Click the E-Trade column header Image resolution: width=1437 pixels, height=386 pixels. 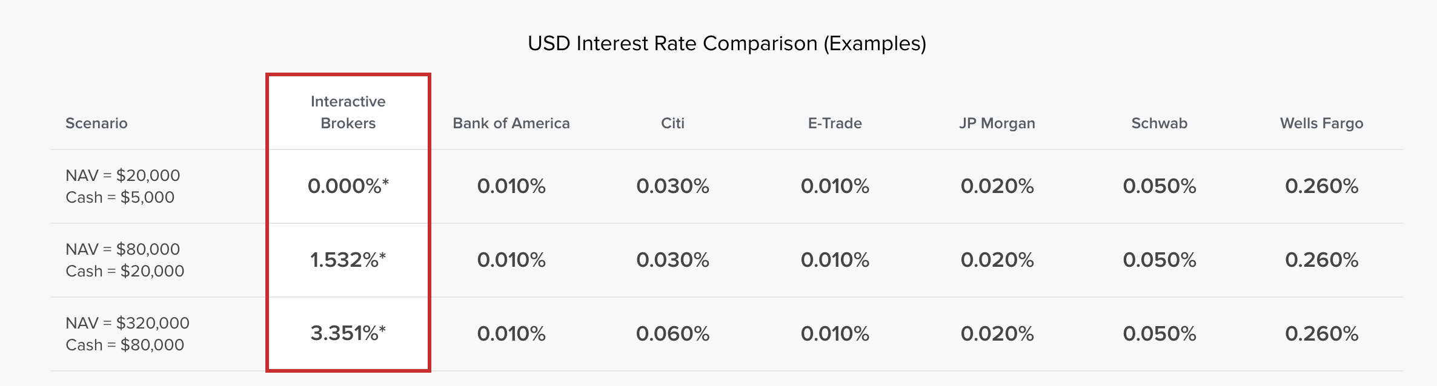pos(834,123)
